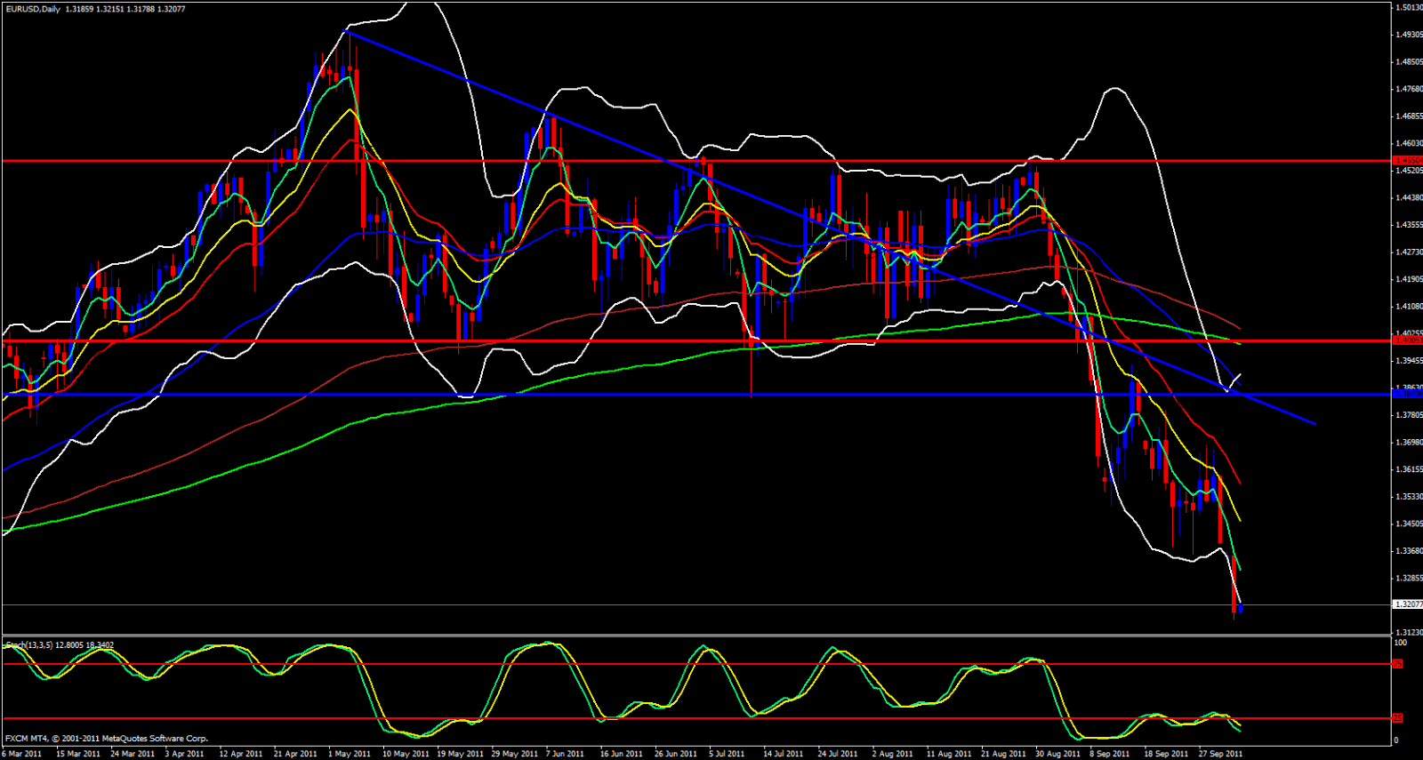Click the red 1.4005 level price tag
1423x760 pixels.
coord(1407,340)
